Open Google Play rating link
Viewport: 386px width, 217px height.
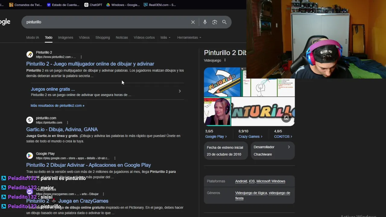tap(216, 137)
